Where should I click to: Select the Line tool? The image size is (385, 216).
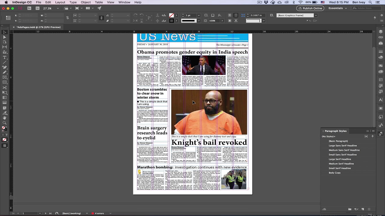pyautogui.click(x=5, y=62)
